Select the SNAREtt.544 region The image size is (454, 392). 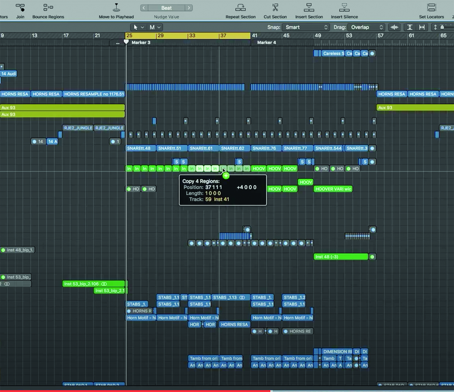click(329, 149)
